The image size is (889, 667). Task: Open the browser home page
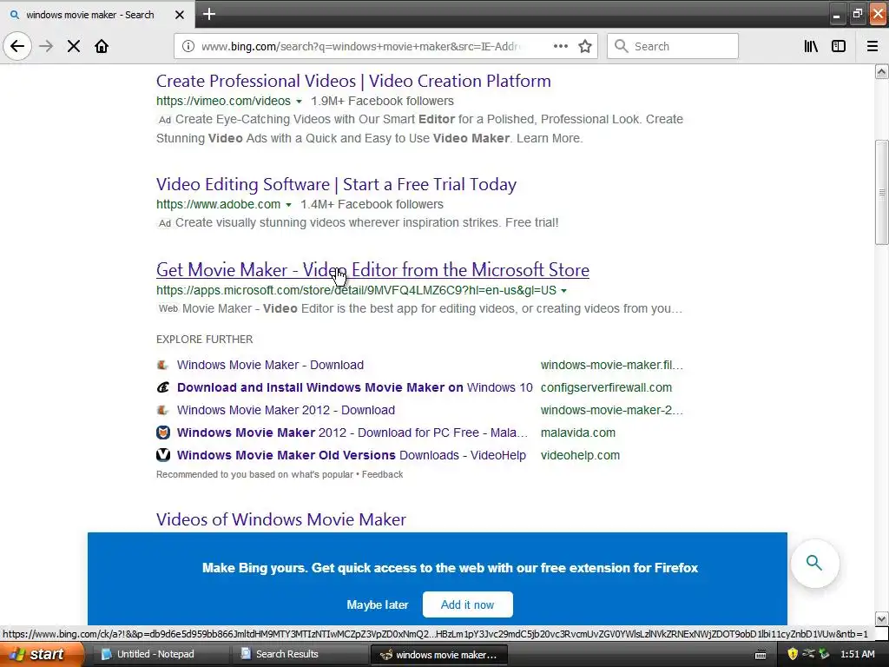pos(102,46)
